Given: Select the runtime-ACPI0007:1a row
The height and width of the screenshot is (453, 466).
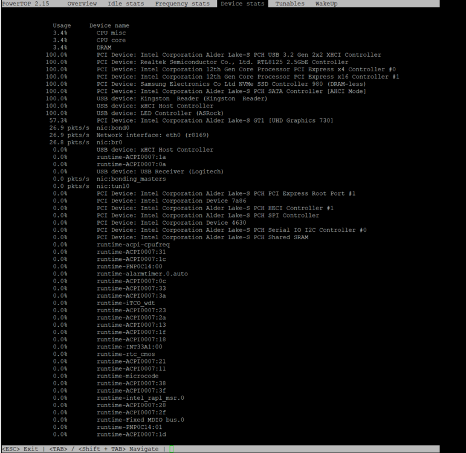Looking at the screenshot, I should pyautogui.click(x=109, y=157).
